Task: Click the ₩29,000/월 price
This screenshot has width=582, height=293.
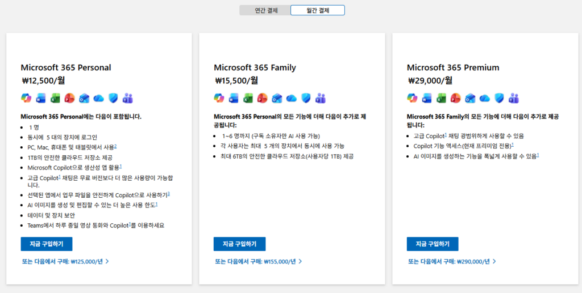Action: click(x=430, y=80)
